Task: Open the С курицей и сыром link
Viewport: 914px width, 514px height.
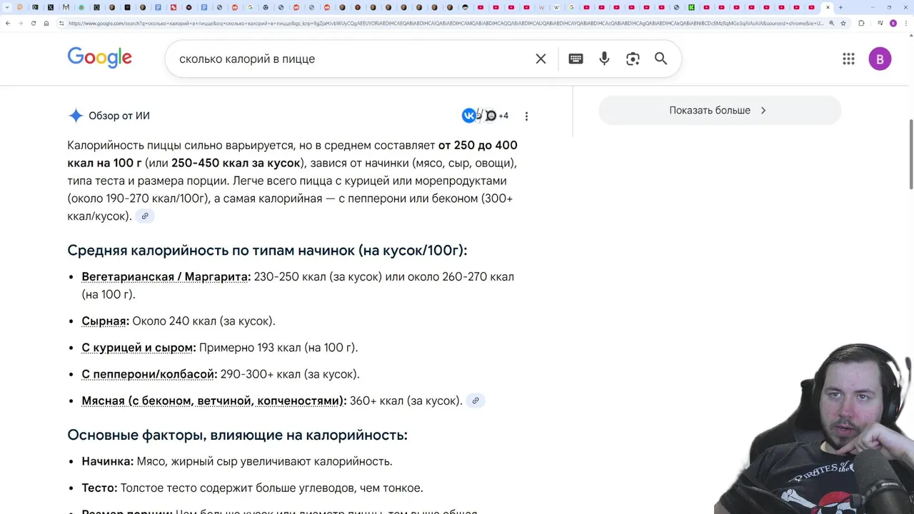Action: (x=137, y=348)
